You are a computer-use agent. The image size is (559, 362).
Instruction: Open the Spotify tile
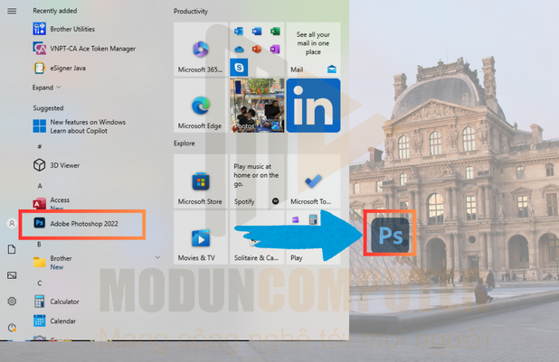pos(257,181)
